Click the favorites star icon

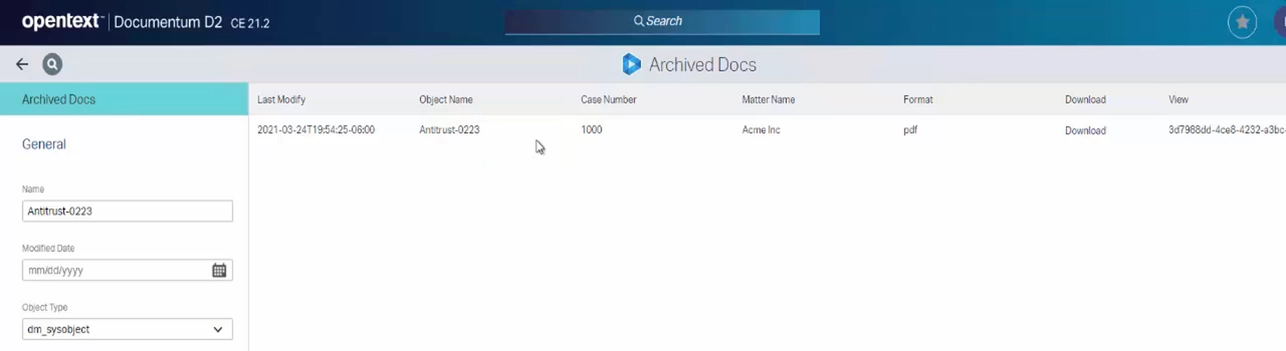(x=1242, y=22)
